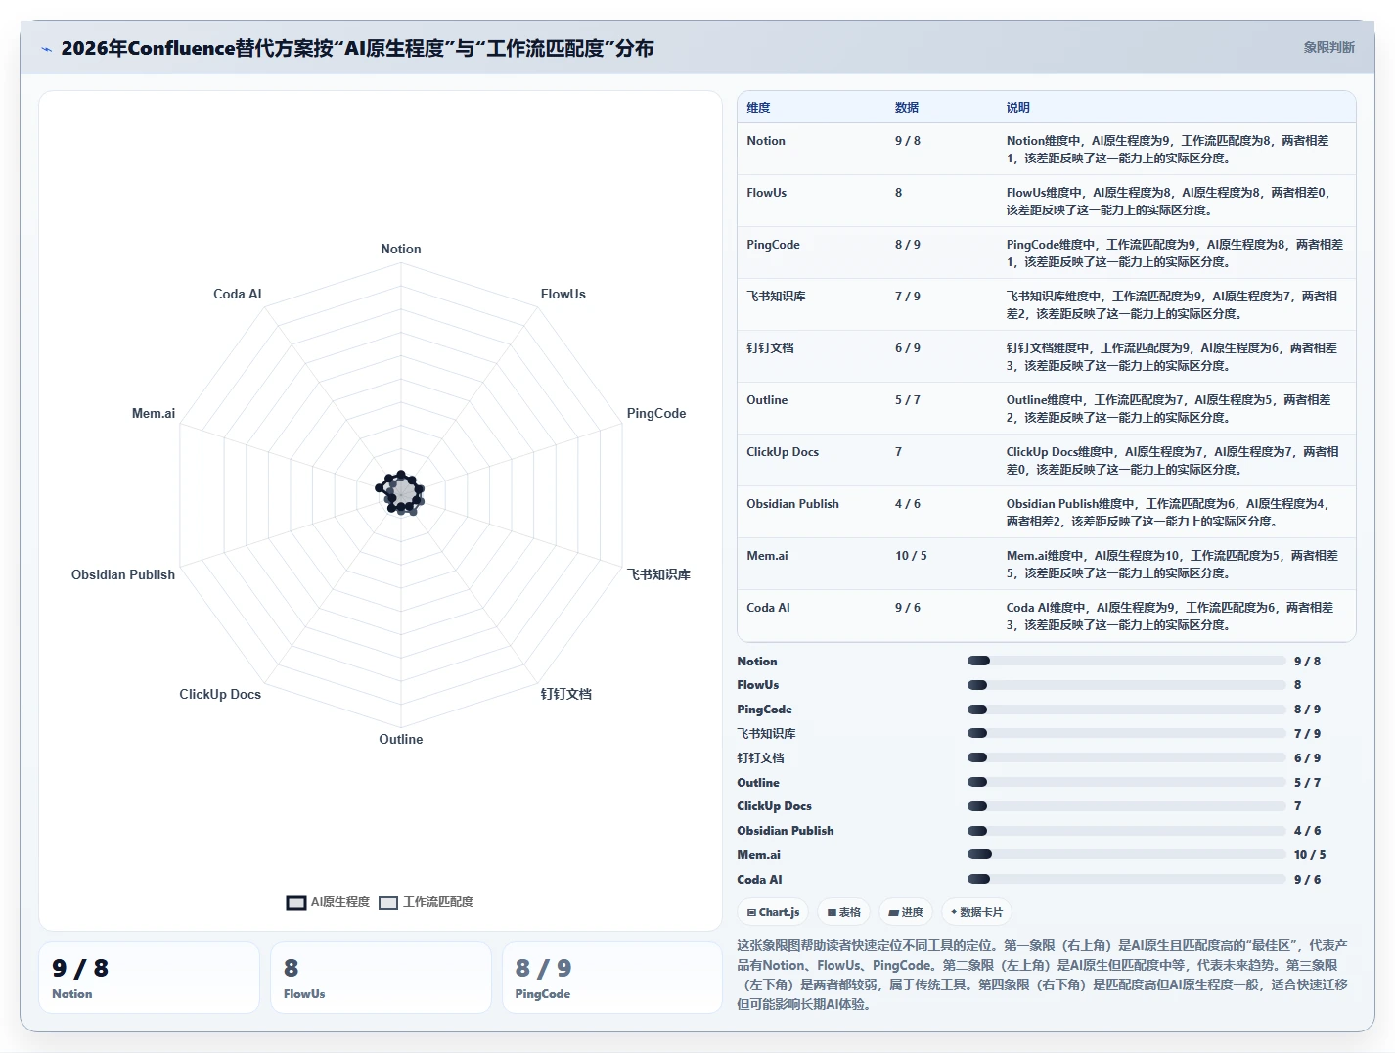Click the 7 / 9 value in the 飞书知识库 table row
1395x1053 pixels.
coord(908,297)
